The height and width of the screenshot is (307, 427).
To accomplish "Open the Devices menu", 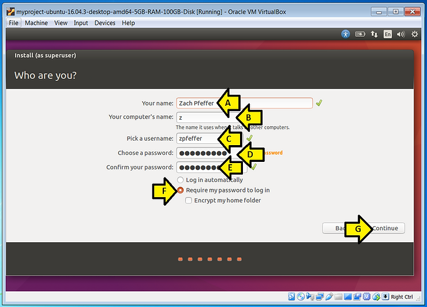I will [x=105, y=23].
